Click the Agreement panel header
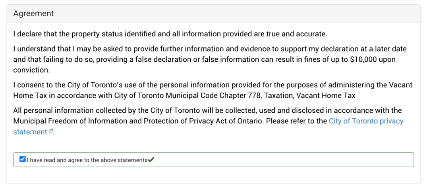The height and width of the screenshot is (191, 429). 34,13
